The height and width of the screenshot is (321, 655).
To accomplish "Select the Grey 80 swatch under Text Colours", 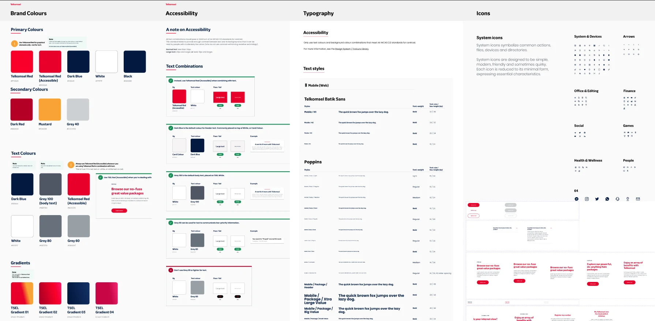I will [50, 226].
